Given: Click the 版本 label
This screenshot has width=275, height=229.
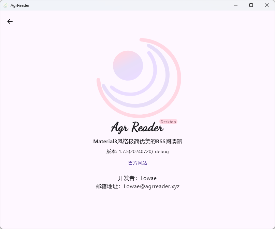Looking at the screenshot, I should [x=111, y=151].
